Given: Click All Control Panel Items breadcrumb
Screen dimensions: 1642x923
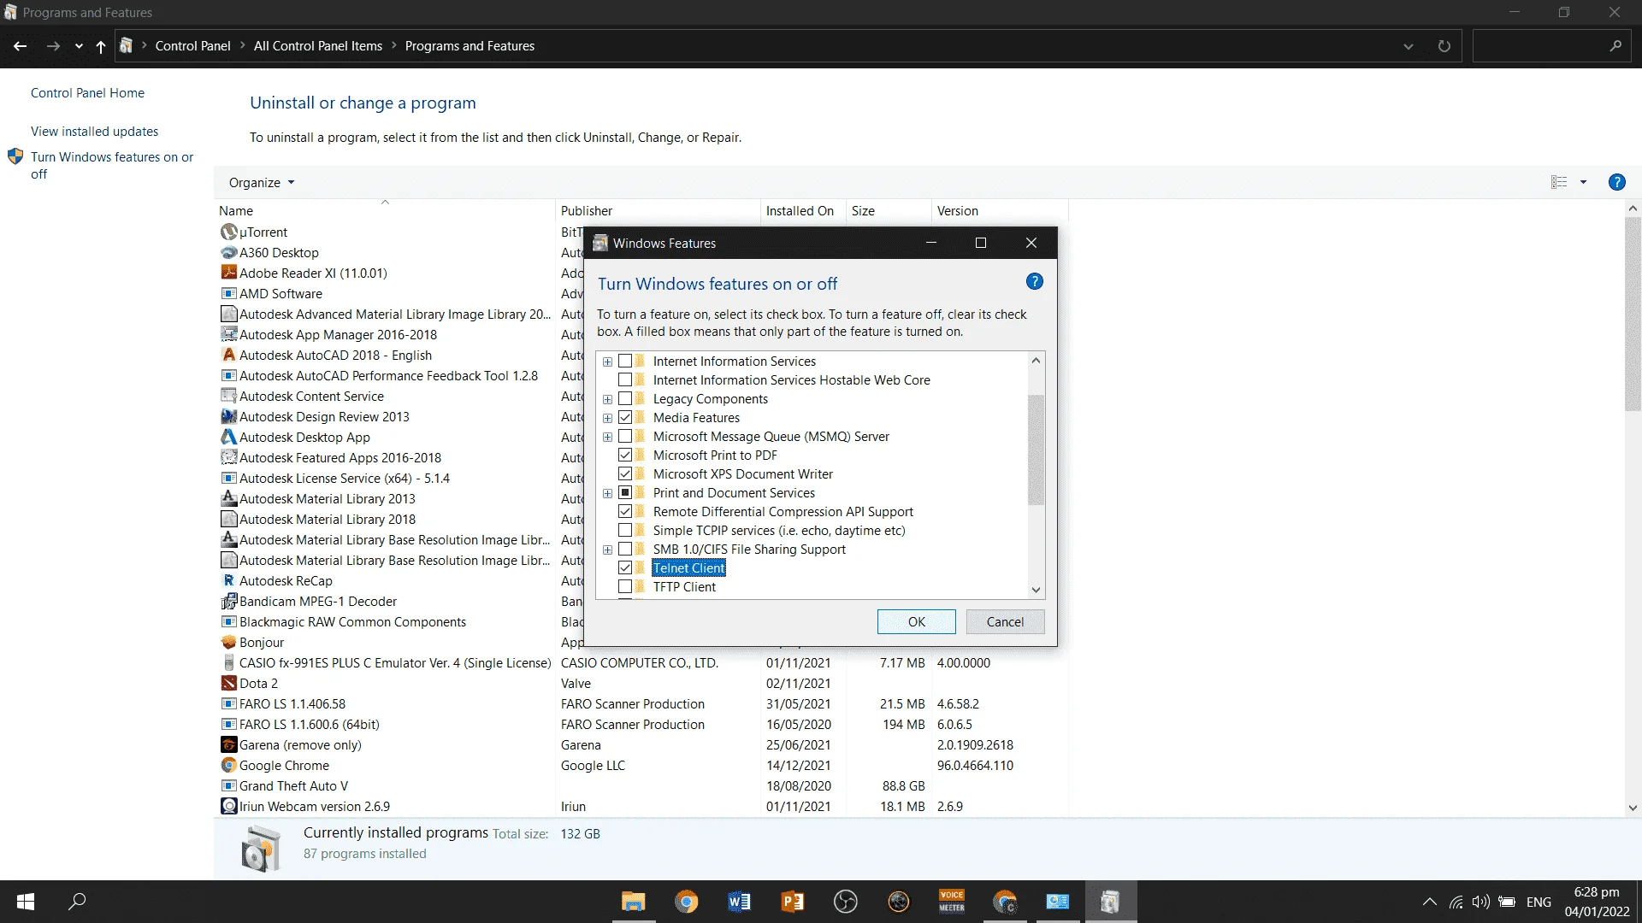Looking at the screenshot, I should pyautogui.click(x=317, y=46).
